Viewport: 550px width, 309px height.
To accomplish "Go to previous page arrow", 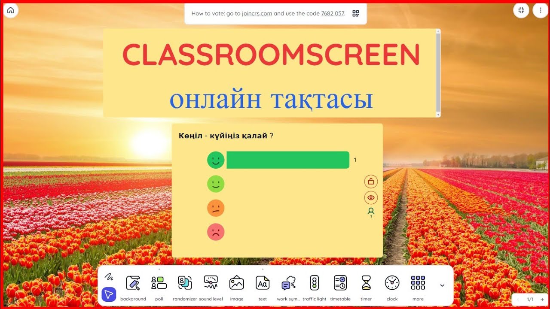I will [518, 300].
